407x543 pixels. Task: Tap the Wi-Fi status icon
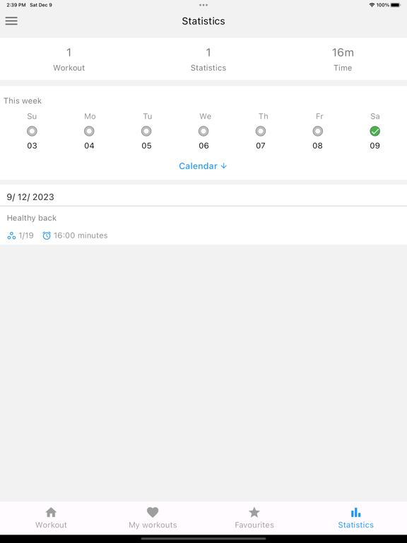(x=372, y=5)
